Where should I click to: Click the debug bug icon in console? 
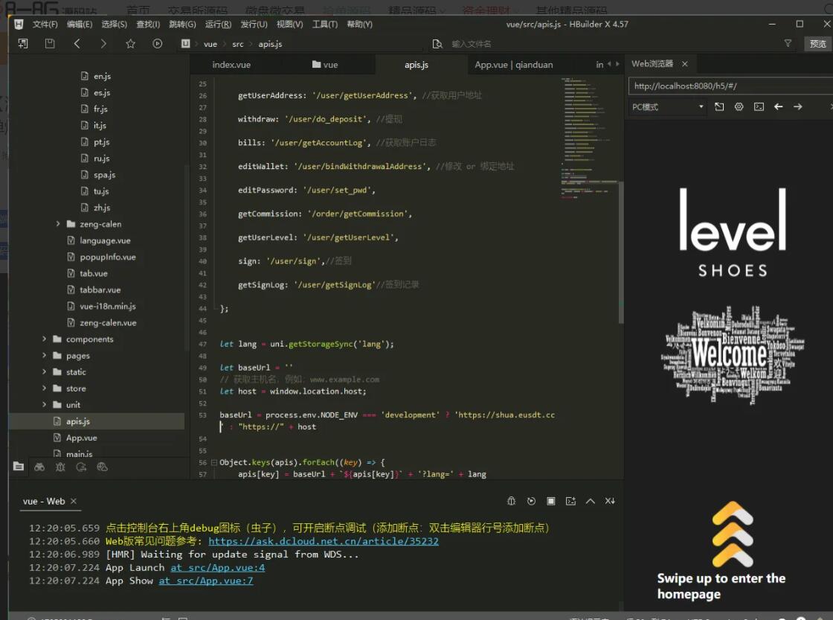coord(511,501)
